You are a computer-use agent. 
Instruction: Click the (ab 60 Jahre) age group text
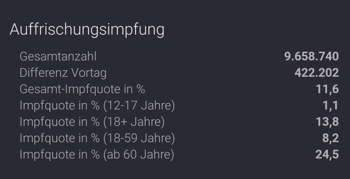point(138,154)
